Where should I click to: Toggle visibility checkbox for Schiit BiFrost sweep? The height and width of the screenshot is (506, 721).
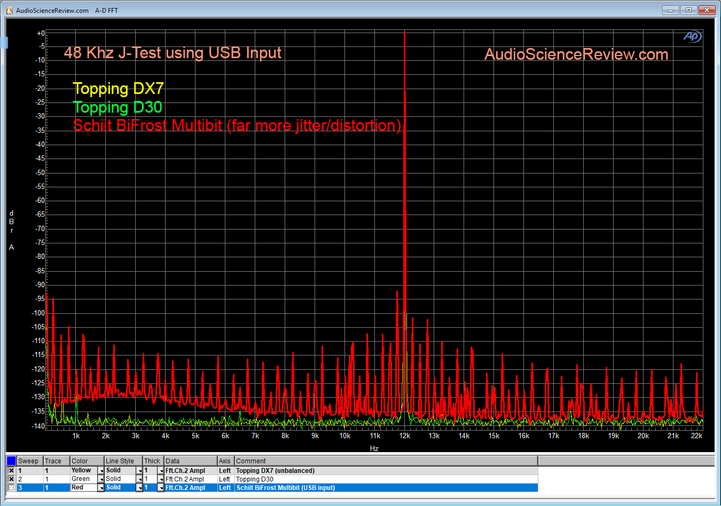11,488
